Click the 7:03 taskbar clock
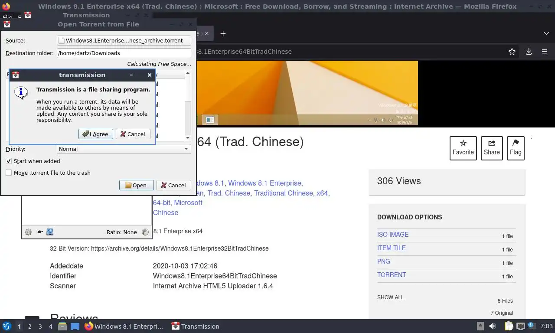The height and width of the screenshot is (333, 555). [546, 326]
